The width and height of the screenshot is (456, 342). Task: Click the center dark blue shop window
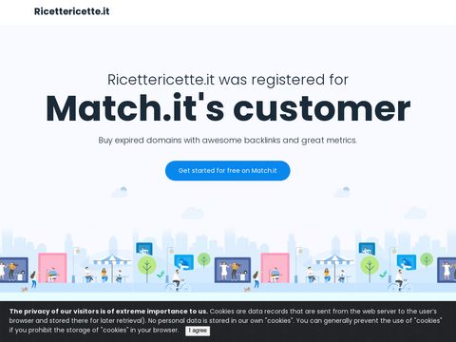[x=233, y=270]
